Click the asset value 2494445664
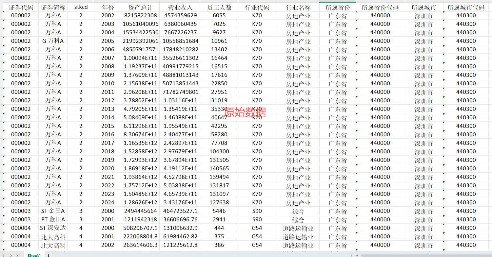Image resolution: width=492 pixels, height=257 pixels. tap(141, 211)
